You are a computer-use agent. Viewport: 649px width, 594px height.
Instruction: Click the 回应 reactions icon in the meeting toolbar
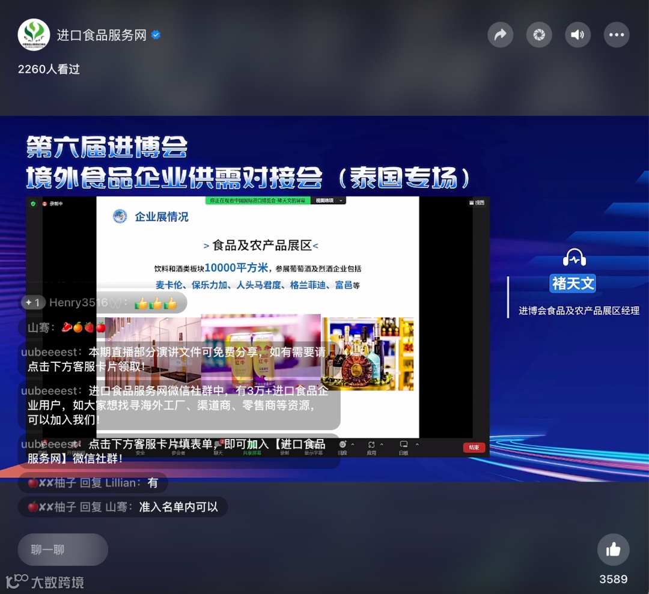click(343, 447)
